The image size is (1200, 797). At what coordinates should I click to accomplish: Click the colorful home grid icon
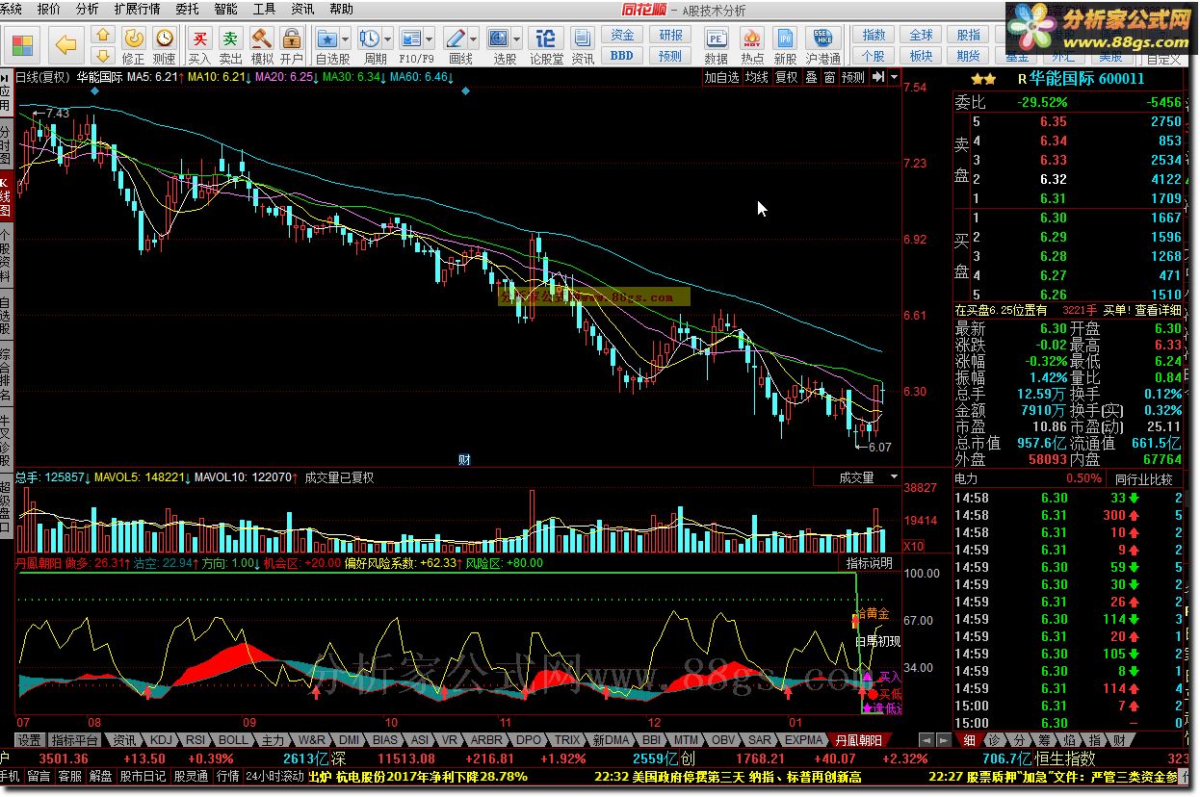pos(21,44)
